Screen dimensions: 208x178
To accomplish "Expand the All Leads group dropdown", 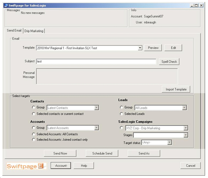I will 185,108.
